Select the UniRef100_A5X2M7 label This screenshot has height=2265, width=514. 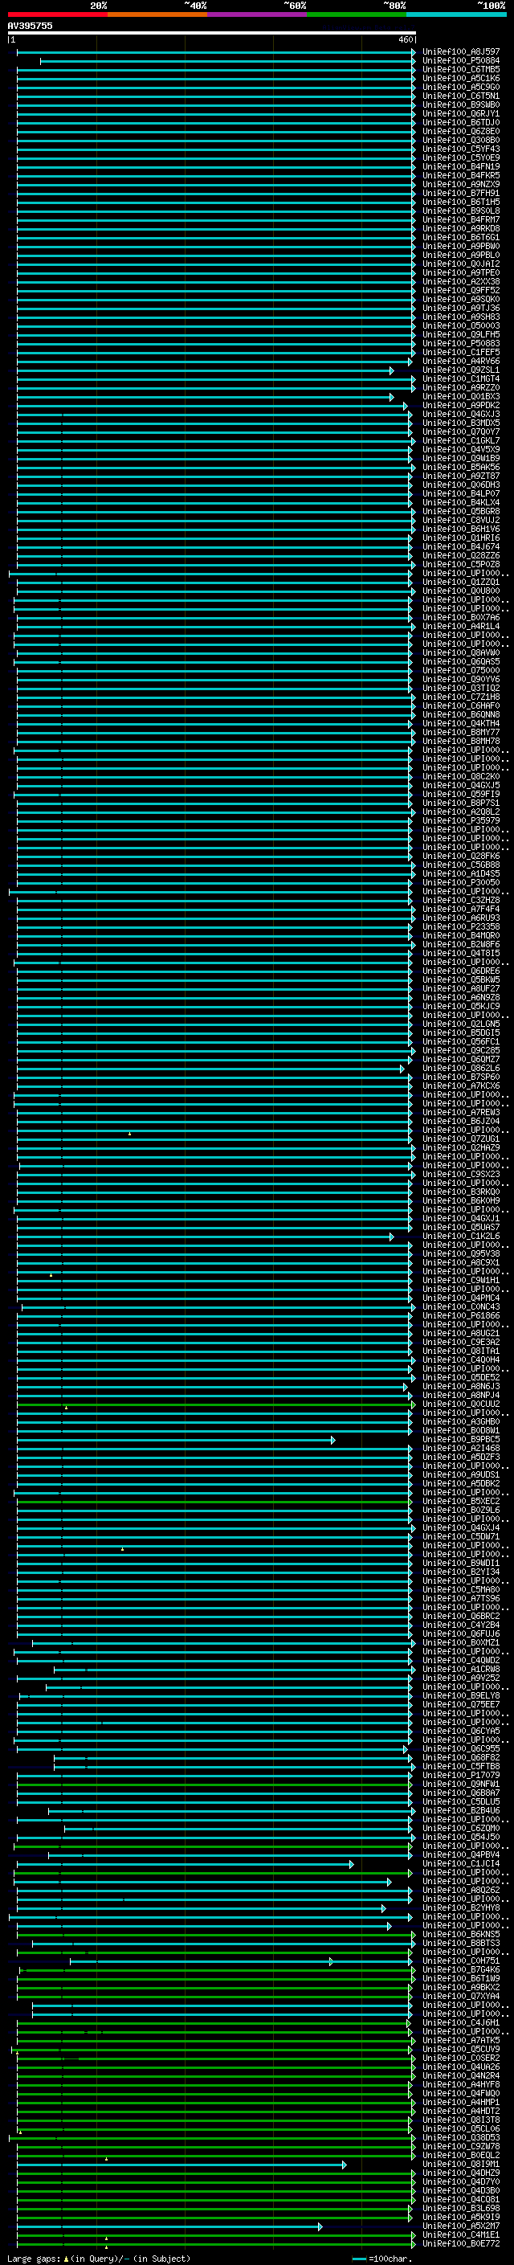point(461,2226)
